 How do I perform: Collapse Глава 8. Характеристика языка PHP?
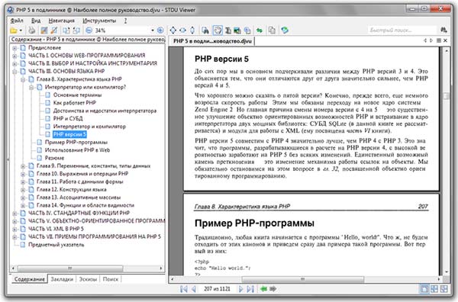pos(23,79)
